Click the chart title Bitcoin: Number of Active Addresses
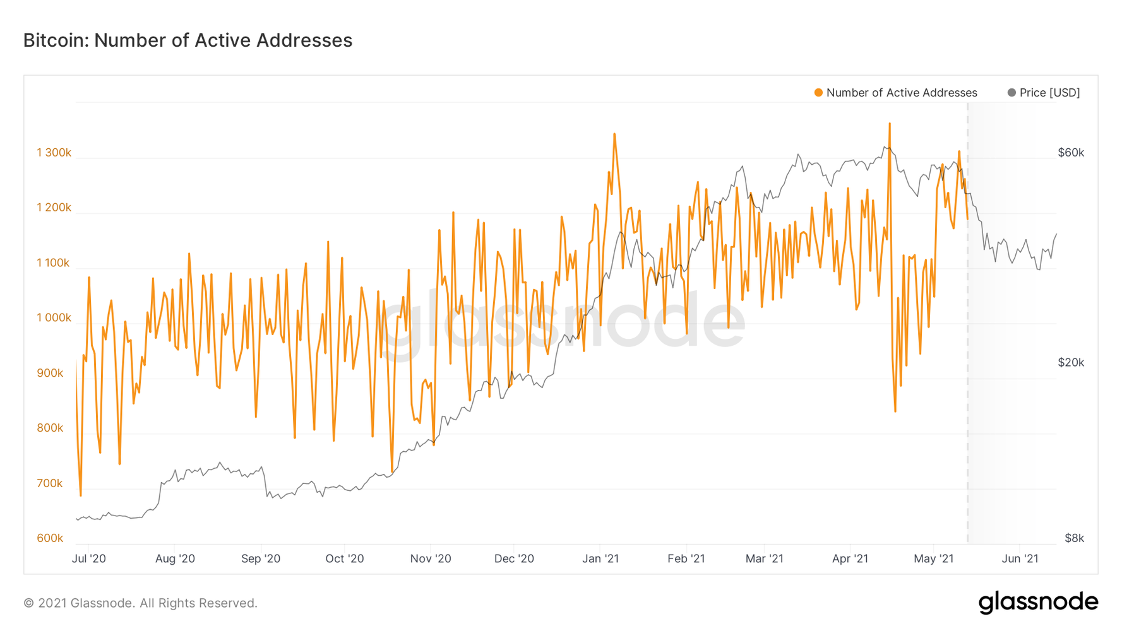Screen dimensions: 1122x631 coord(188,40)
